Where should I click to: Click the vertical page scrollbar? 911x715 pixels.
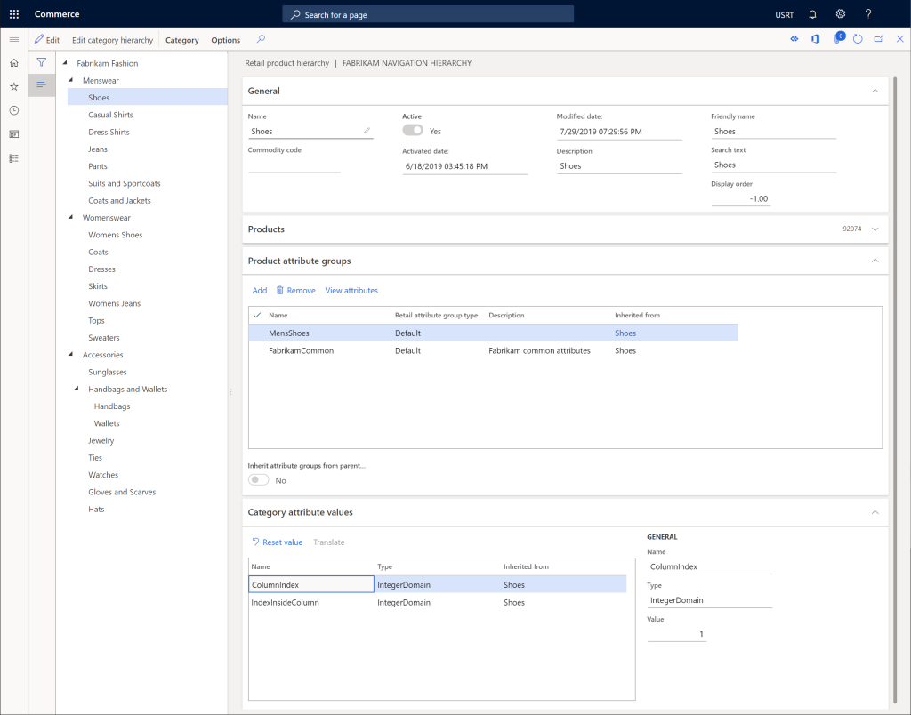(x=895, y=390)
